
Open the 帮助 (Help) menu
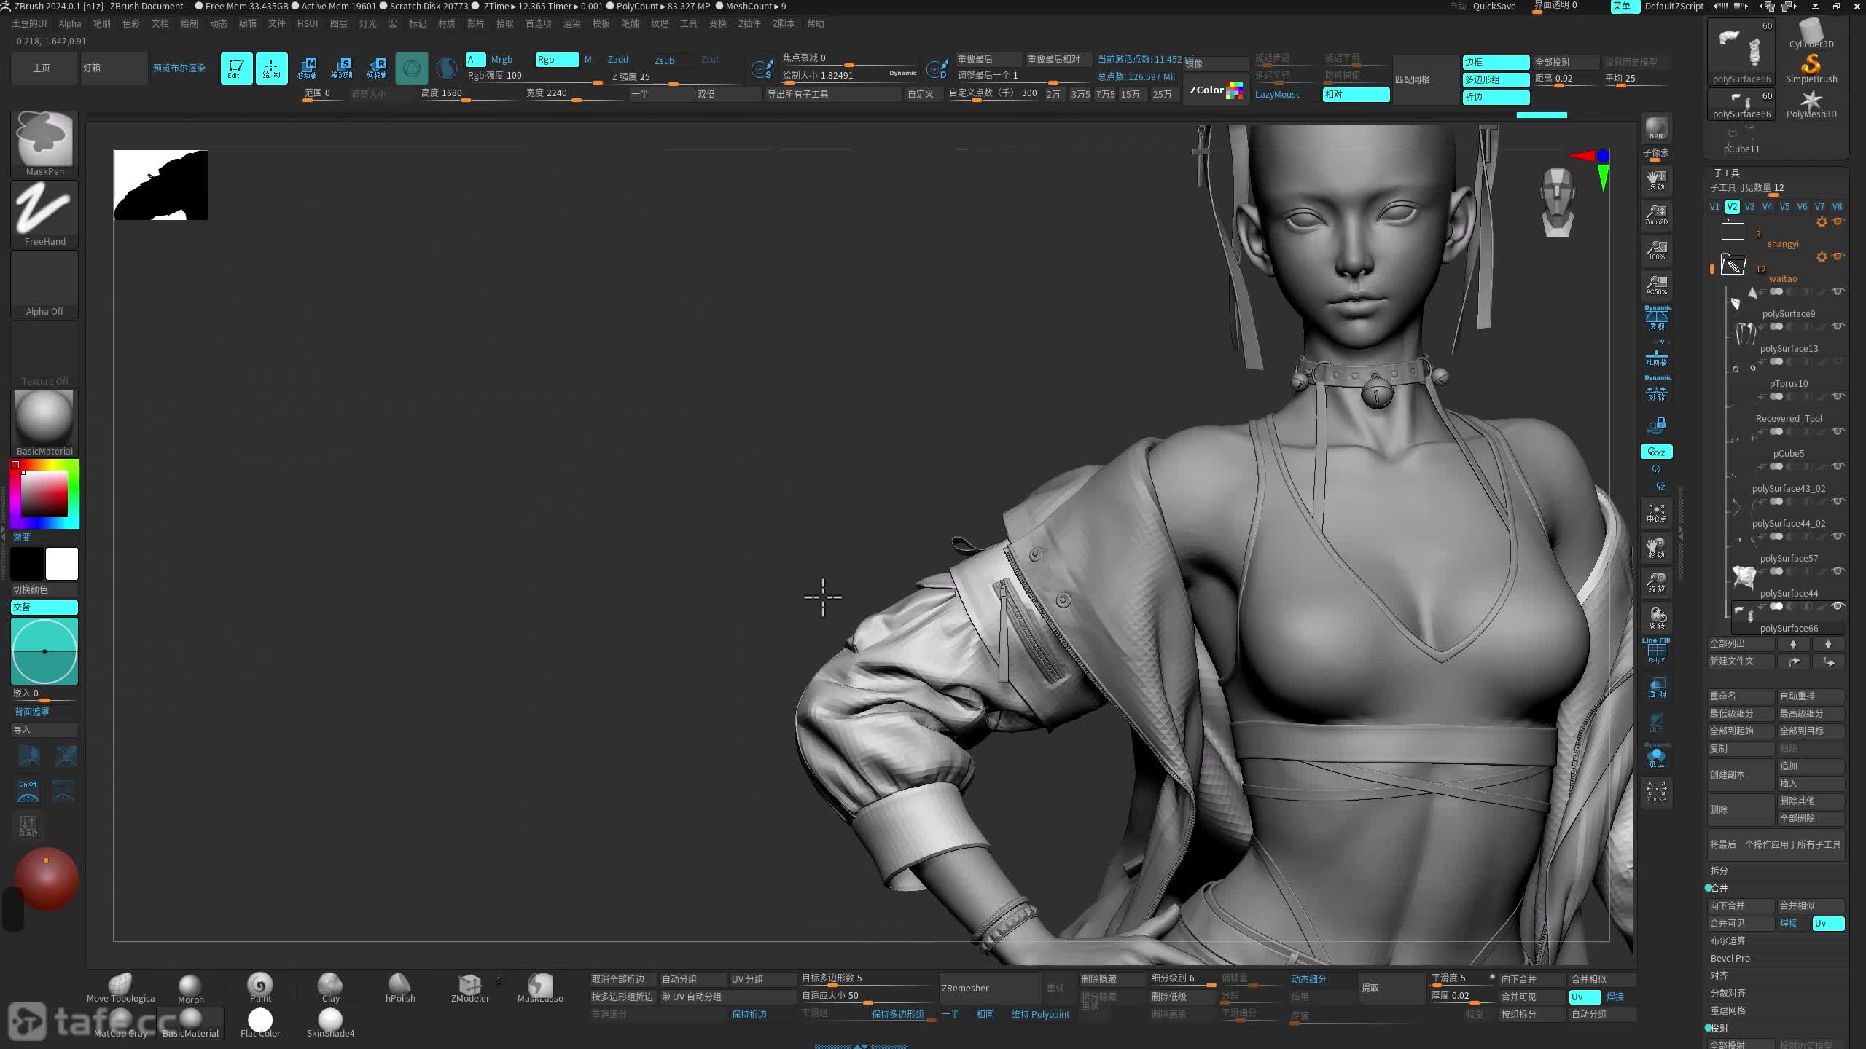coord(815,24)
